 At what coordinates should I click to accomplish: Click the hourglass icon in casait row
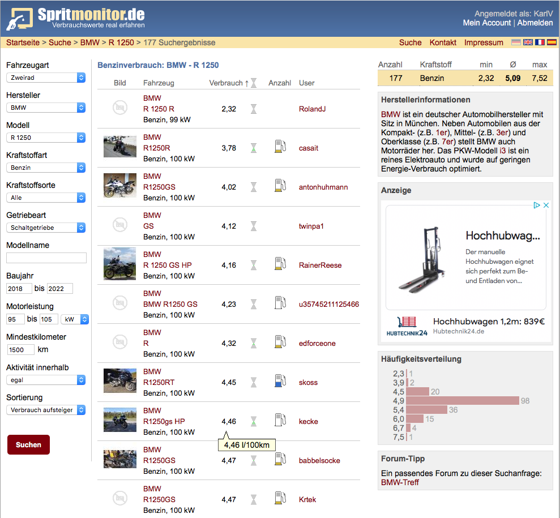pos(254,148)
